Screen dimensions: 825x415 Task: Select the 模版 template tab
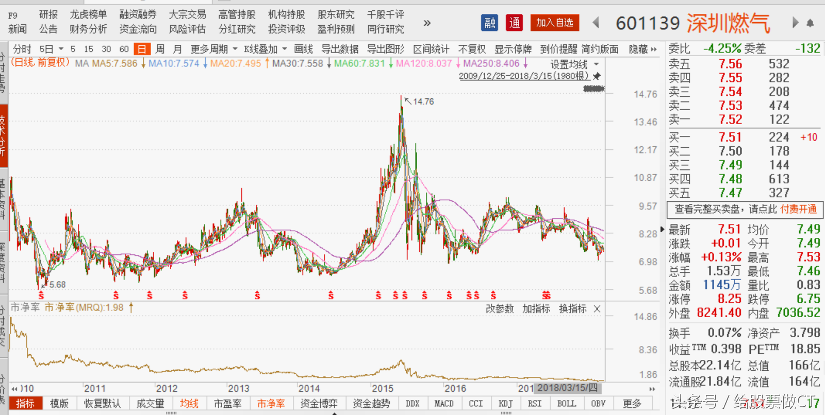pos(59,404)
